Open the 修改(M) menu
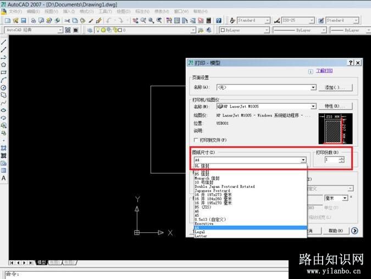Viewport: 371px width, 279px height. [162, 12]
